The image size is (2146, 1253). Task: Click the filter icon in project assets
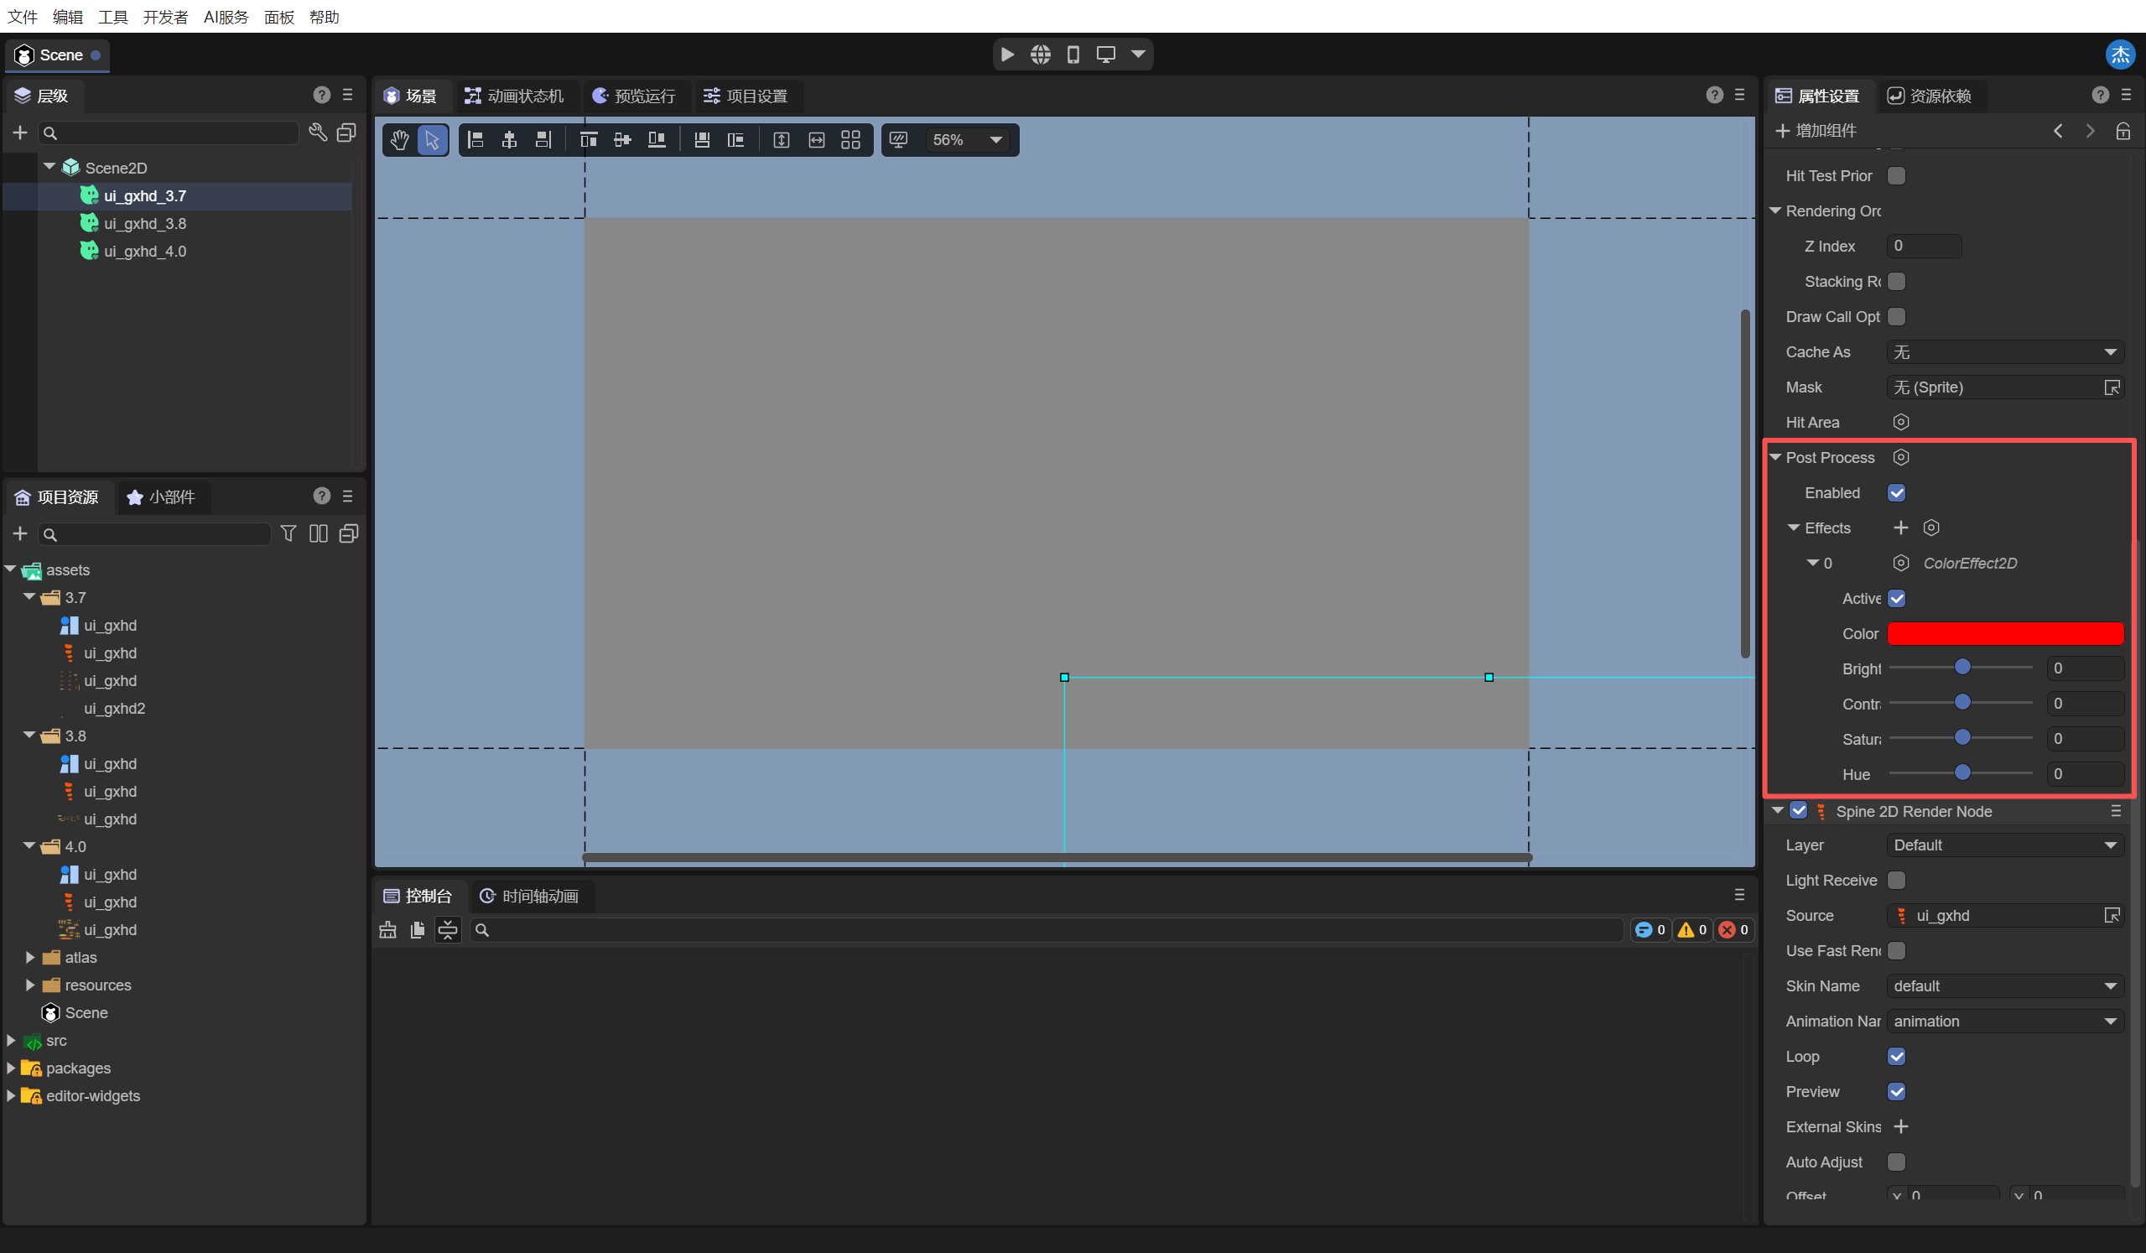coord(288,534)
